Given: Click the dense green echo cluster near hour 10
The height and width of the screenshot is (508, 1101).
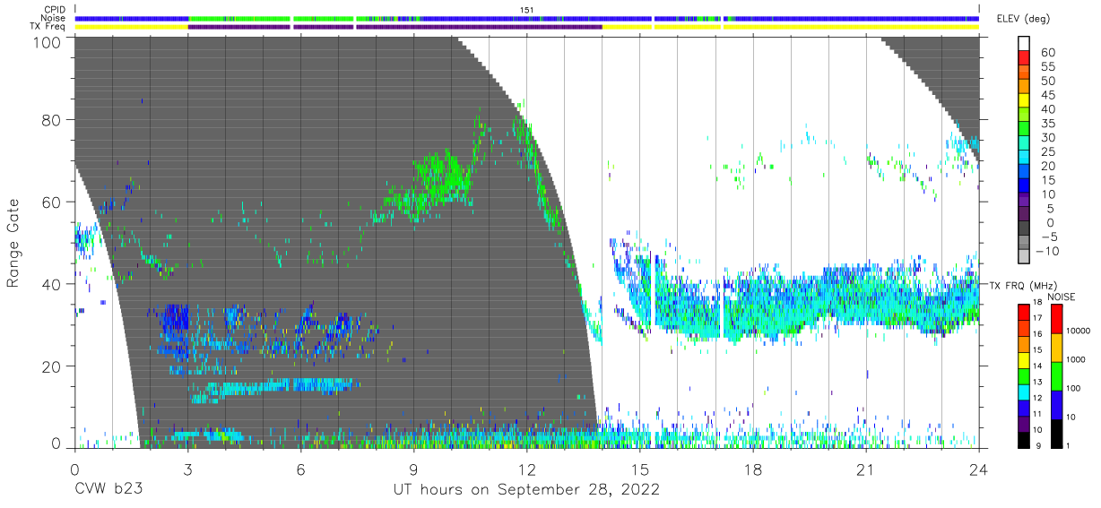Looking at the screenshot, I should click(446, 175).
